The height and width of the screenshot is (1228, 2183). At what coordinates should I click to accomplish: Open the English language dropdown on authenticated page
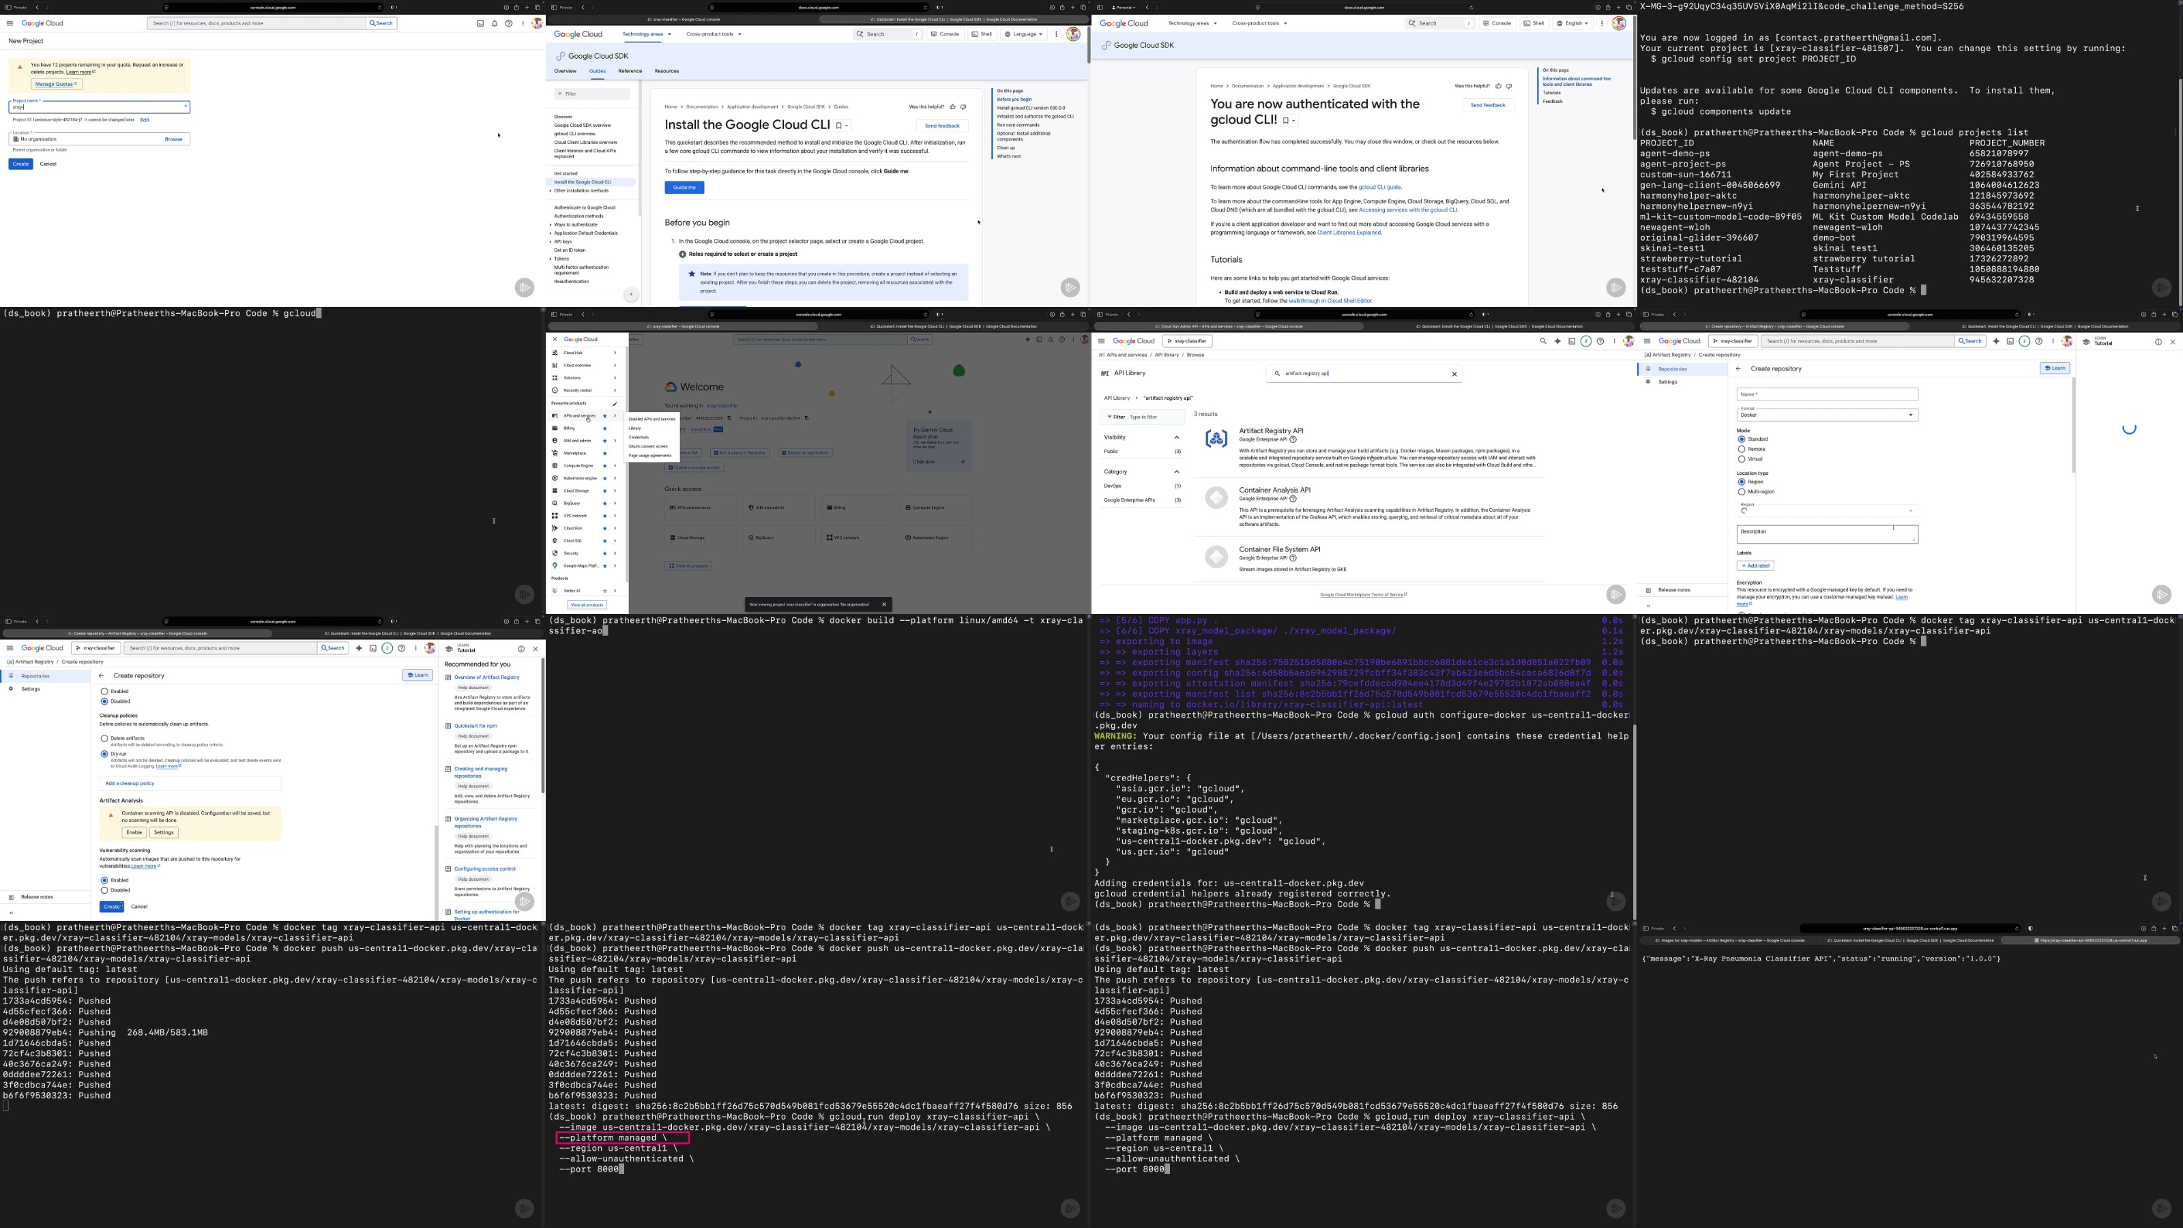click(1573, 24)
